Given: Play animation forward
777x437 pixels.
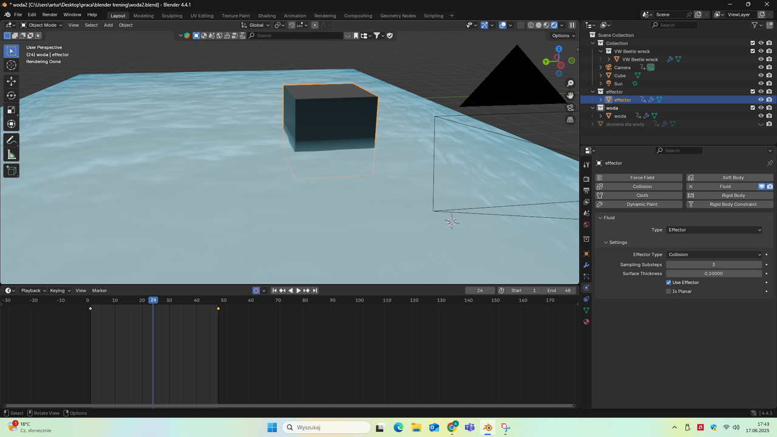Looking at the screenshot, I should tap(298, 291).
